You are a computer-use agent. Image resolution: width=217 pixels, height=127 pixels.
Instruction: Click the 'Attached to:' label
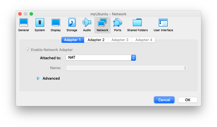(51, 58)
